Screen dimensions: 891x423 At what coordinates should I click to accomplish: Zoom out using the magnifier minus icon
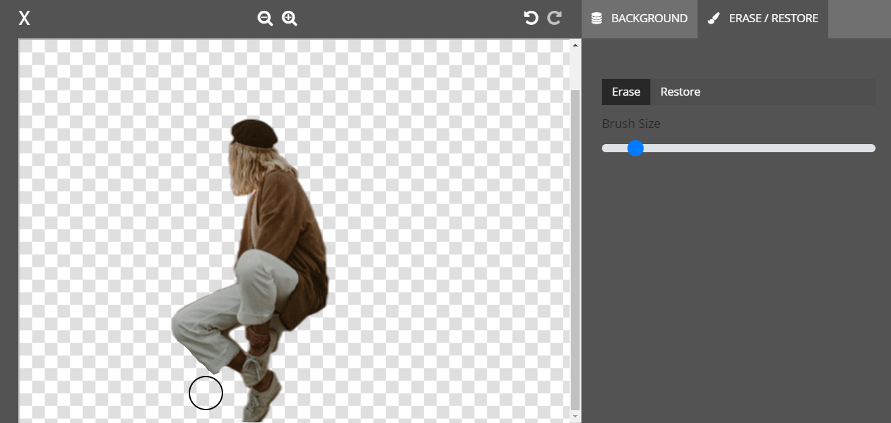[x=265, y=18]
